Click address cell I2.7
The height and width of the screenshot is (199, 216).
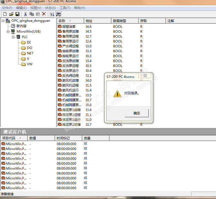(x=89, y=36)
